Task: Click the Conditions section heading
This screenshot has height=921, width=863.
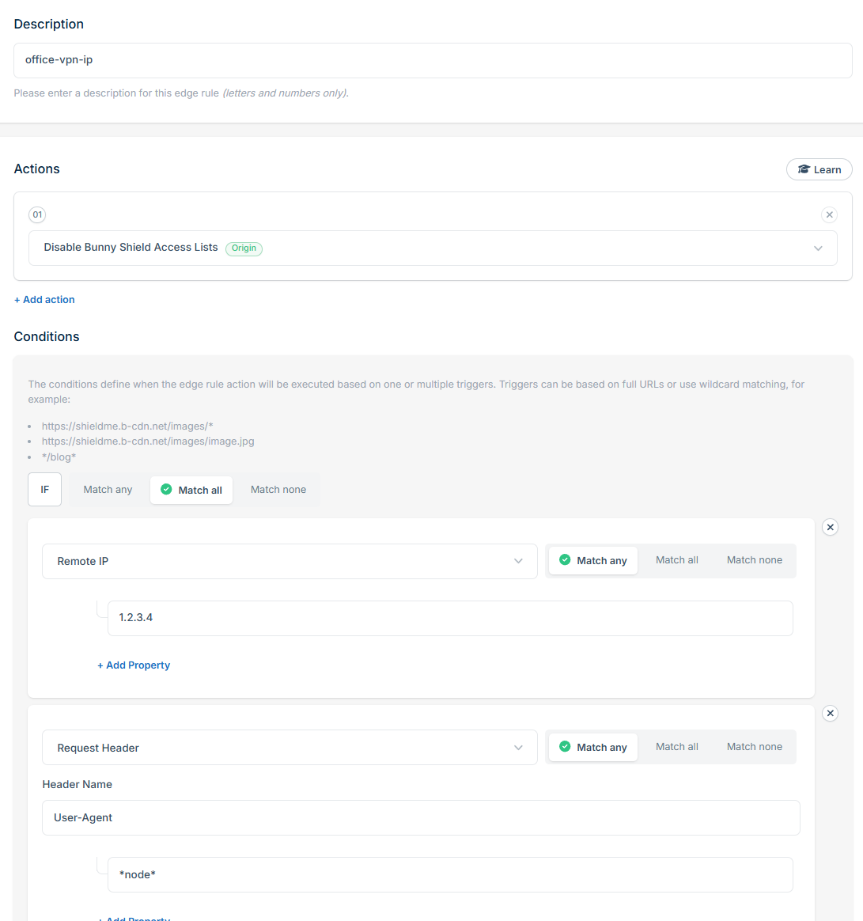Action: click(47, 336)
